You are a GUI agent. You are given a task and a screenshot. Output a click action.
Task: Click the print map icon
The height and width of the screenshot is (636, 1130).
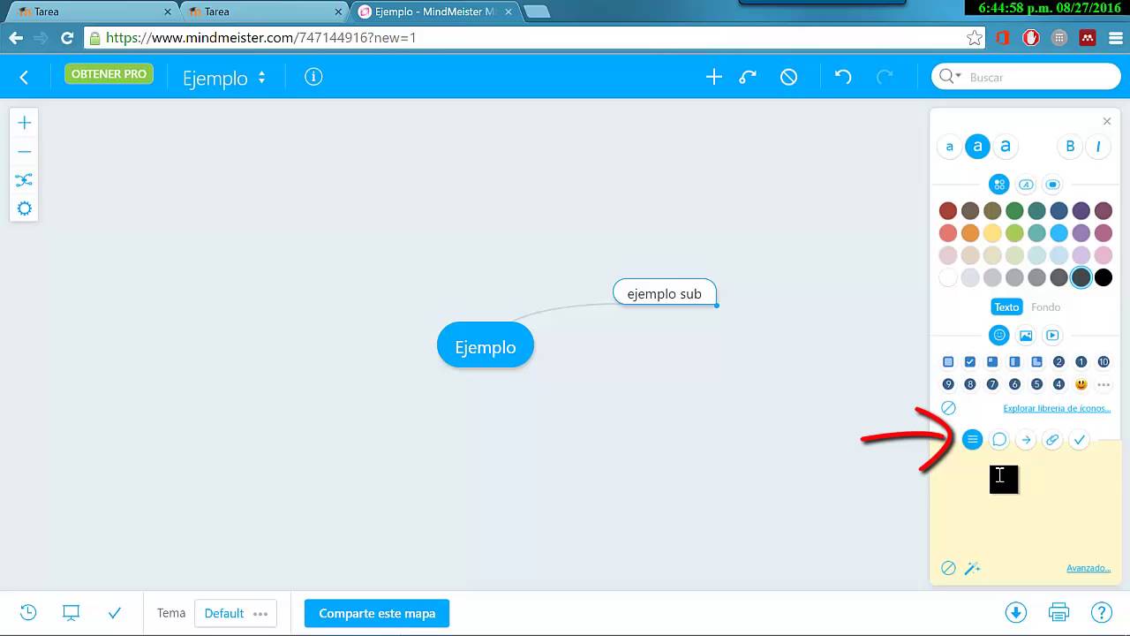pyautogui.click(x=1058, y=612)
